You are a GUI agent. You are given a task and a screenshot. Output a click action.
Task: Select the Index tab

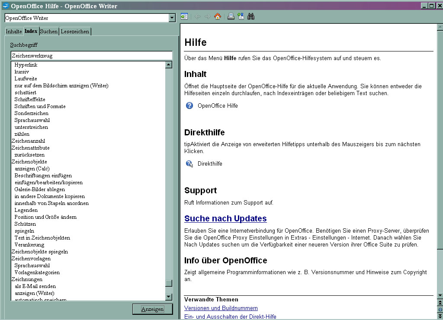click(31, 31)
